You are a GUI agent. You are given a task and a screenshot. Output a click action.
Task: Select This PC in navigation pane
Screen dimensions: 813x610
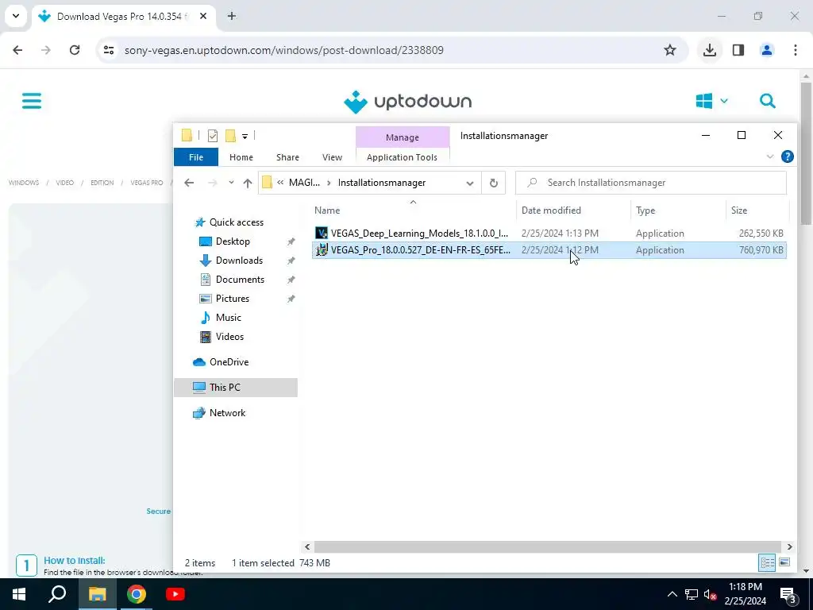click(235, 388)
